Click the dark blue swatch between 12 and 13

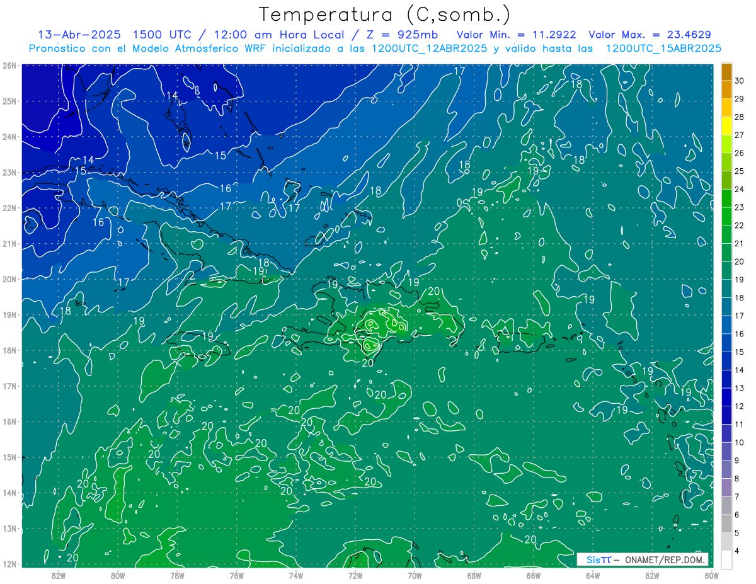pos(726,397)
